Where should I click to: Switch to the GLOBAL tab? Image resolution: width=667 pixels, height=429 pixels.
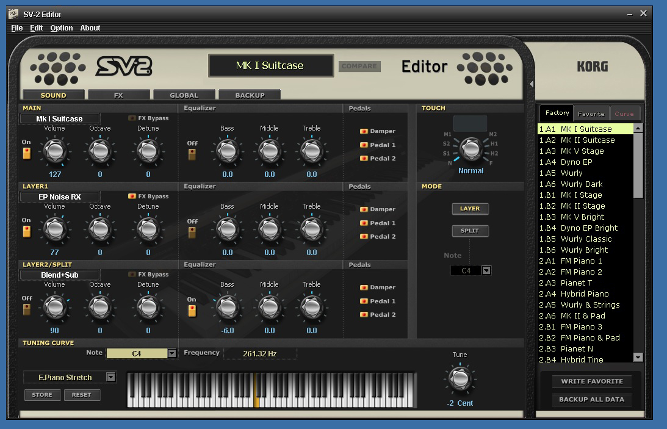[184, 95]
